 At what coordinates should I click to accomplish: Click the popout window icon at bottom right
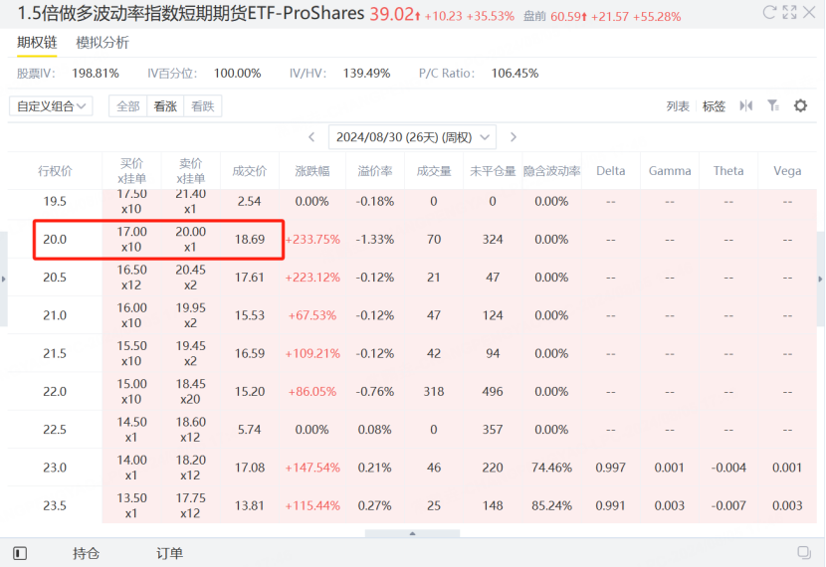(x=804, y=552)
